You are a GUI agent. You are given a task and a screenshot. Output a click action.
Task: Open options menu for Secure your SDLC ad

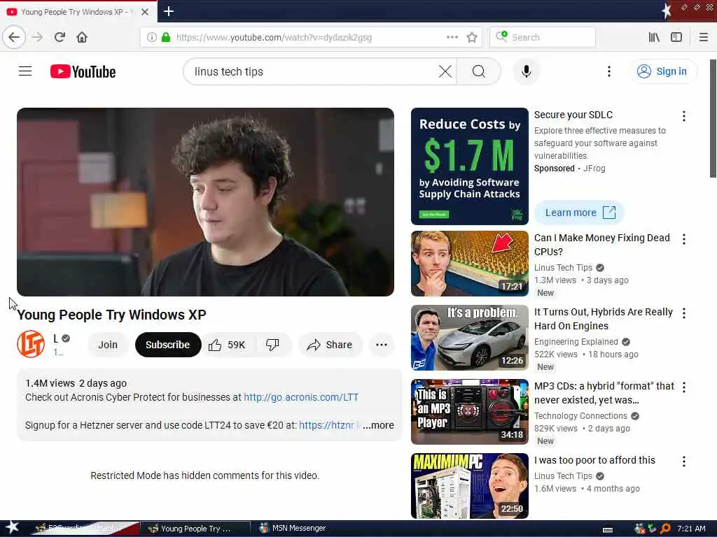click(x=683, y=116)
